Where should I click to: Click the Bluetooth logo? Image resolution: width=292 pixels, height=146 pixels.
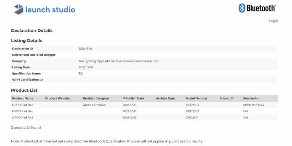pos(257,8)
